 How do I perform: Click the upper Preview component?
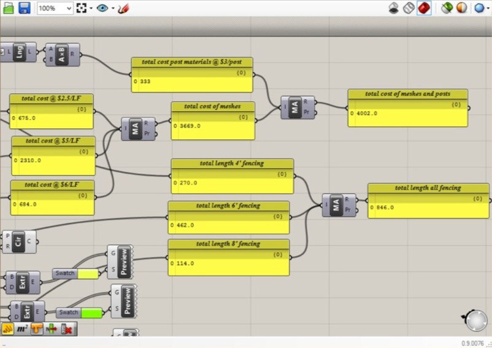point(125,261)
